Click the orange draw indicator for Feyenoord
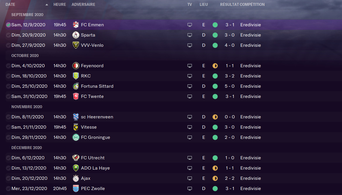Viewport: 342px width, 195px height. [215, 66]
